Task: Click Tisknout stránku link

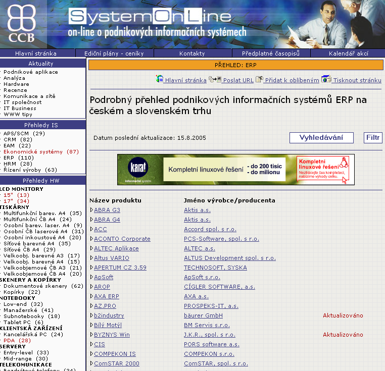Action: tap(357, 80)
